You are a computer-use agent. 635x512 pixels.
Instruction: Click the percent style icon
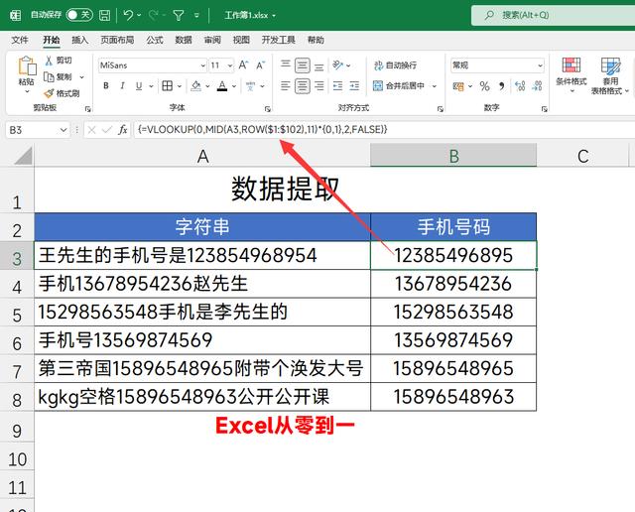pos(484,86)
